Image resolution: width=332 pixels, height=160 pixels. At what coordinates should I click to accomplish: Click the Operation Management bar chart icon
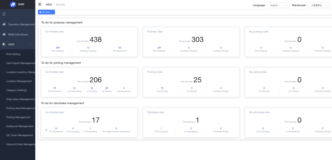4,24
